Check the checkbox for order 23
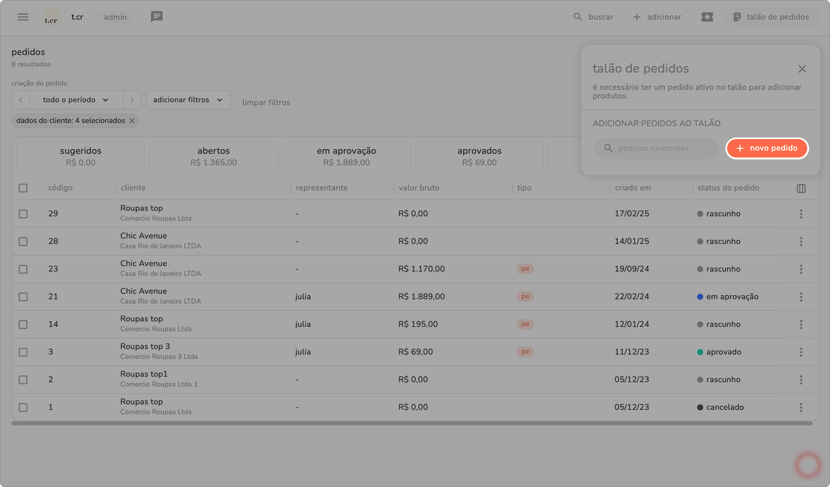The height and width of the screenshot is (487, 830). (x=23, y=269)
